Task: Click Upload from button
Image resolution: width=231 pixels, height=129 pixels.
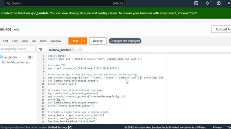Action: (x=221, y=29)
